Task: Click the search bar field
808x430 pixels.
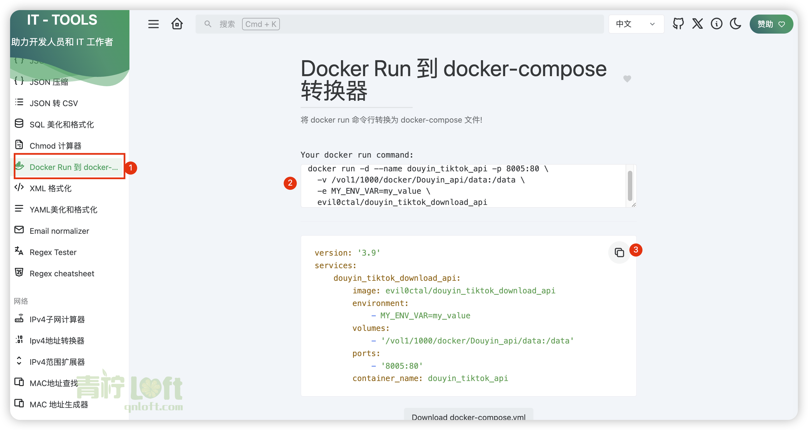Action: click(400, 24)
